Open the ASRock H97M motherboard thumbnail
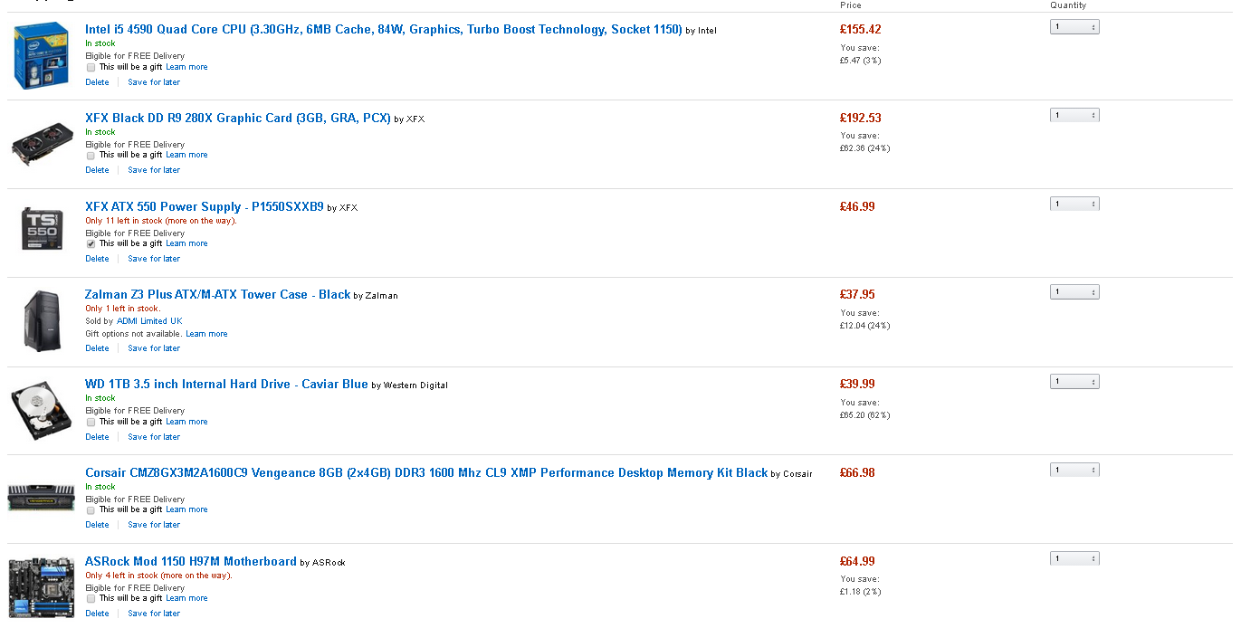1260x628 pixels. coord(42,587)
